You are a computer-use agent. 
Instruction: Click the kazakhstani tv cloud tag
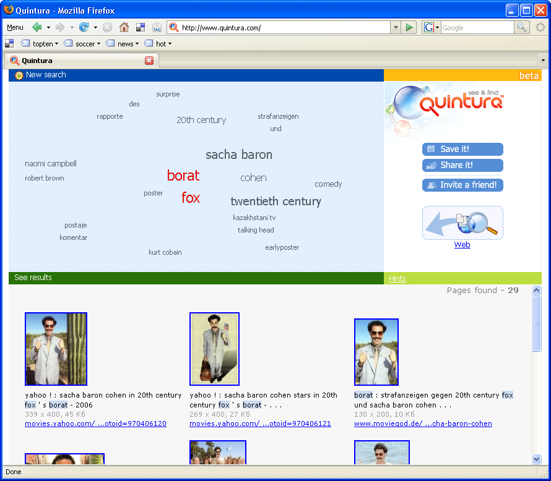tap(254, 218)
